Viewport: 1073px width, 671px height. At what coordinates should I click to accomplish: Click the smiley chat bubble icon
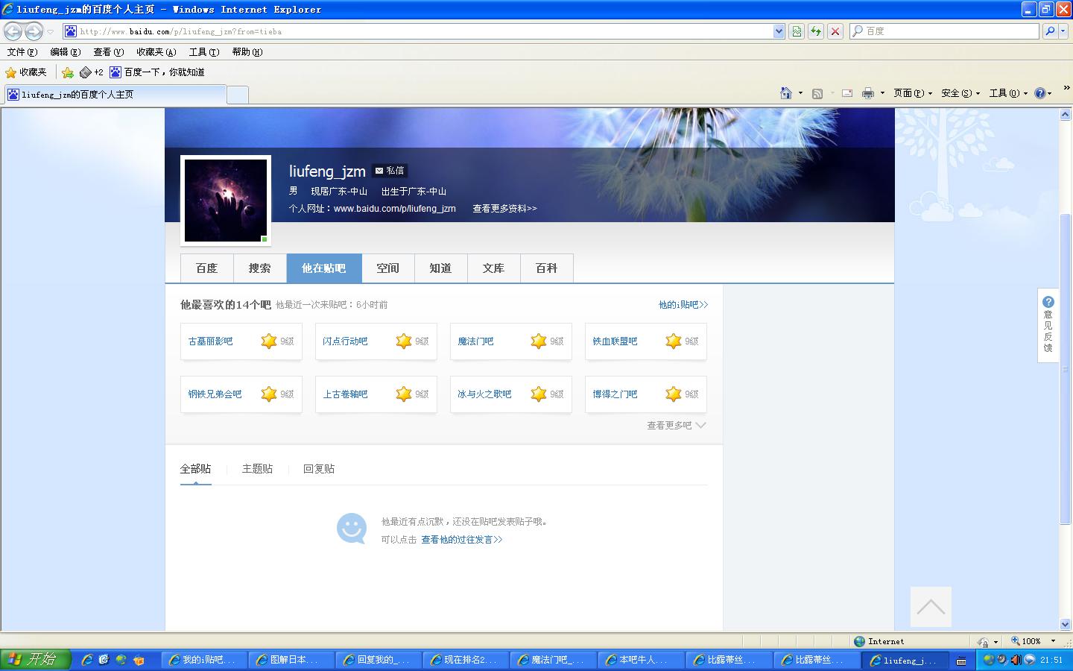[x=352, y=529]
